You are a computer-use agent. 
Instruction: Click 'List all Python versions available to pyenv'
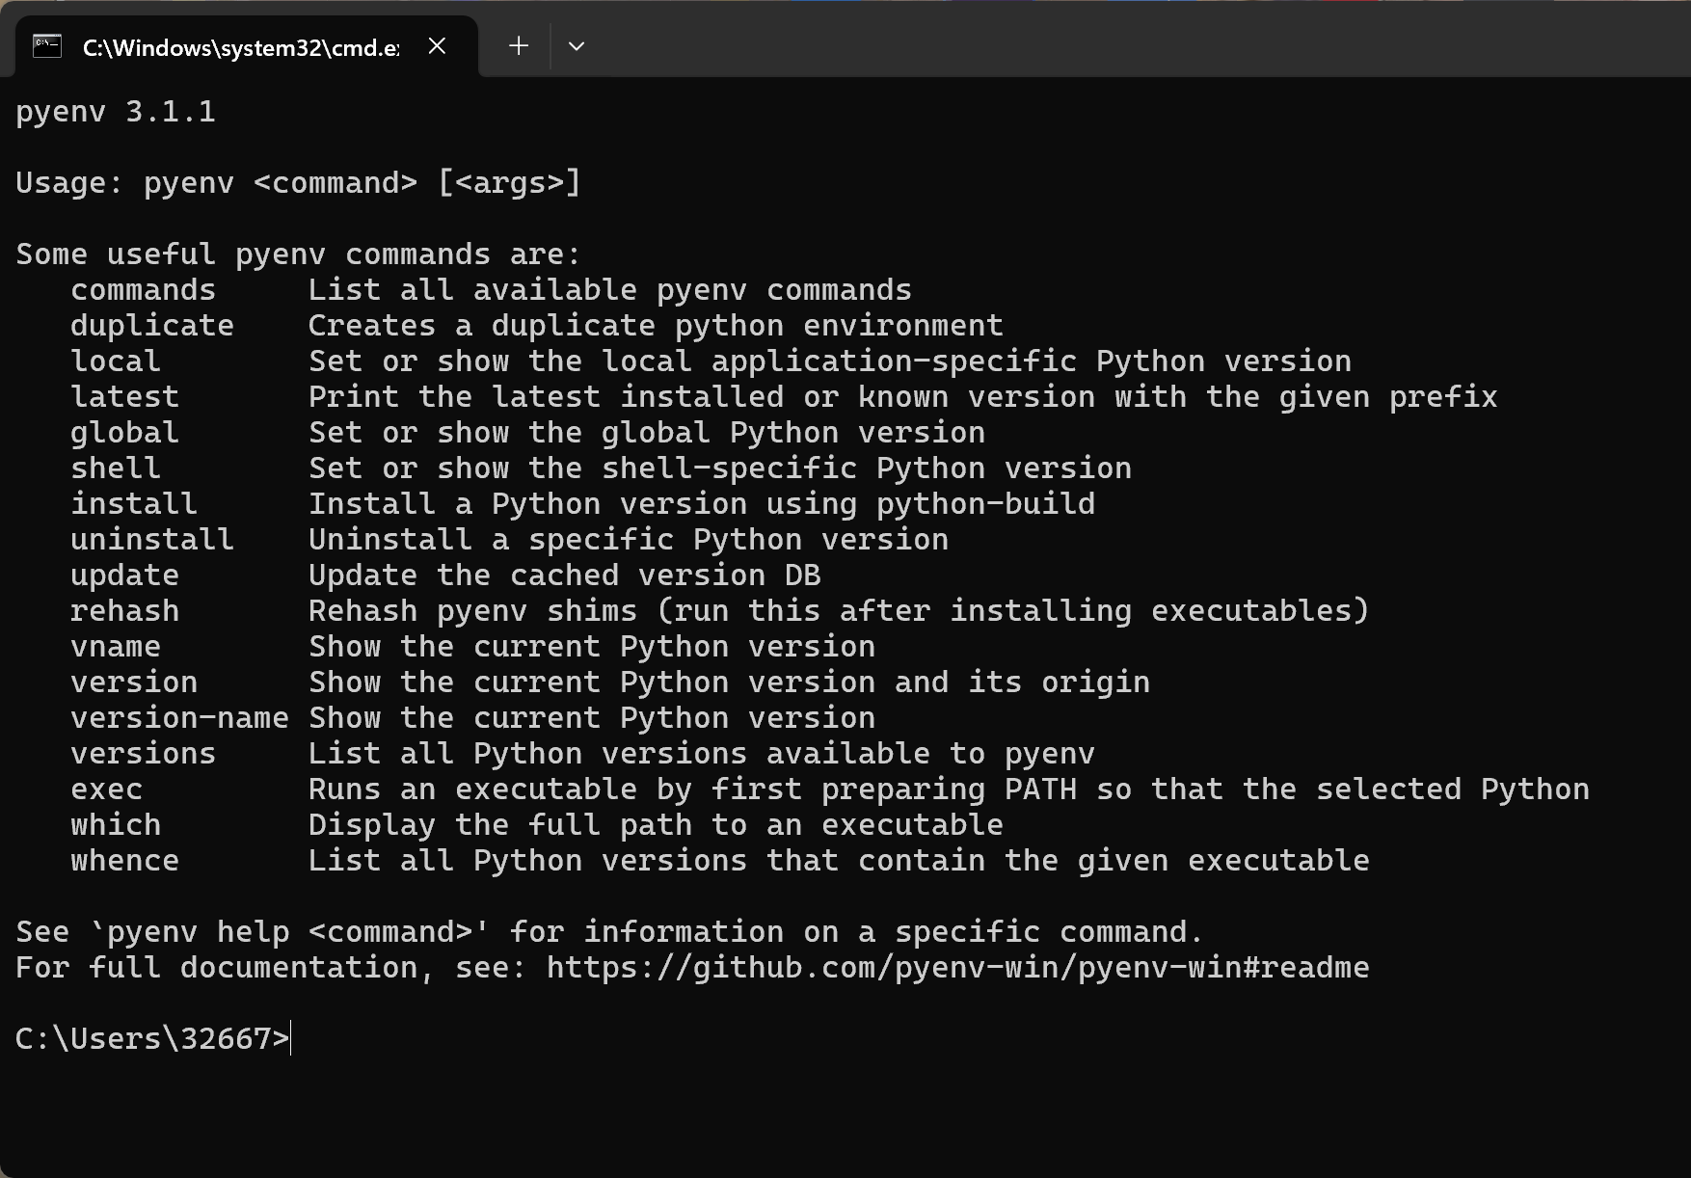(x=702, y=754)
